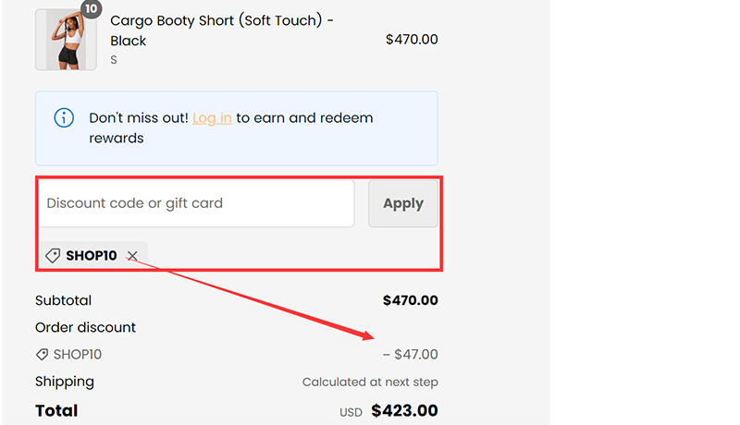Open the Cargo Booty Short product thumbnail

coord(65,40)
